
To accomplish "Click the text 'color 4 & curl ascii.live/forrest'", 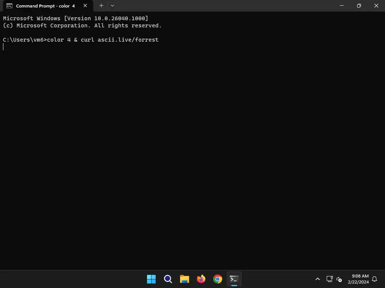I will 103,40.
